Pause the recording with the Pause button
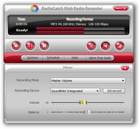140x129 pixels. [x=30, y=46]
